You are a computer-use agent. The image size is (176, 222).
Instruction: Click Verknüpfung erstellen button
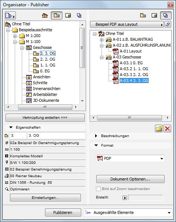pyautogui.click(x=45, y=118)
